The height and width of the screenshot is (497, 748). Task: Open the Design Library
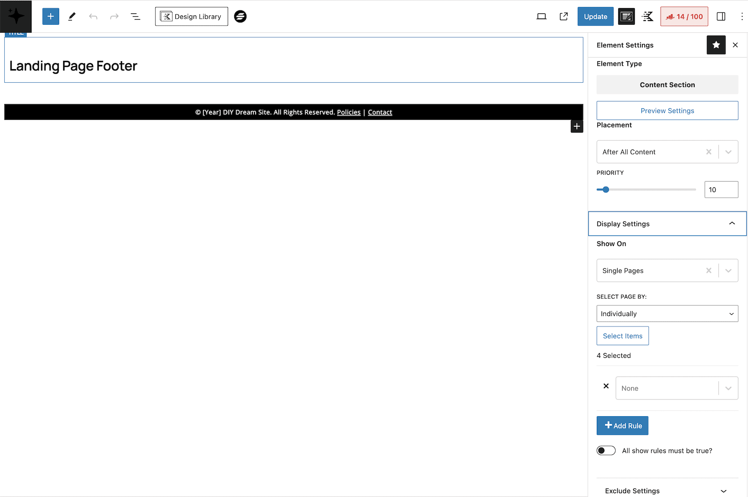click(192, 16)
